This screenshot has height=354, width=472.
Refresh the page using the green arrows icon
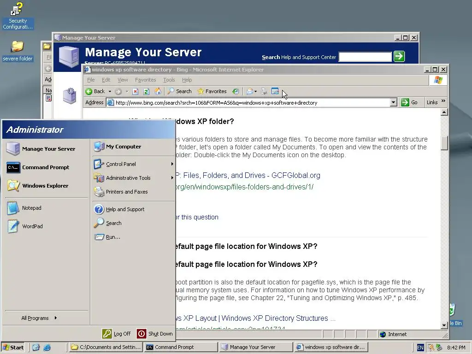146,91
